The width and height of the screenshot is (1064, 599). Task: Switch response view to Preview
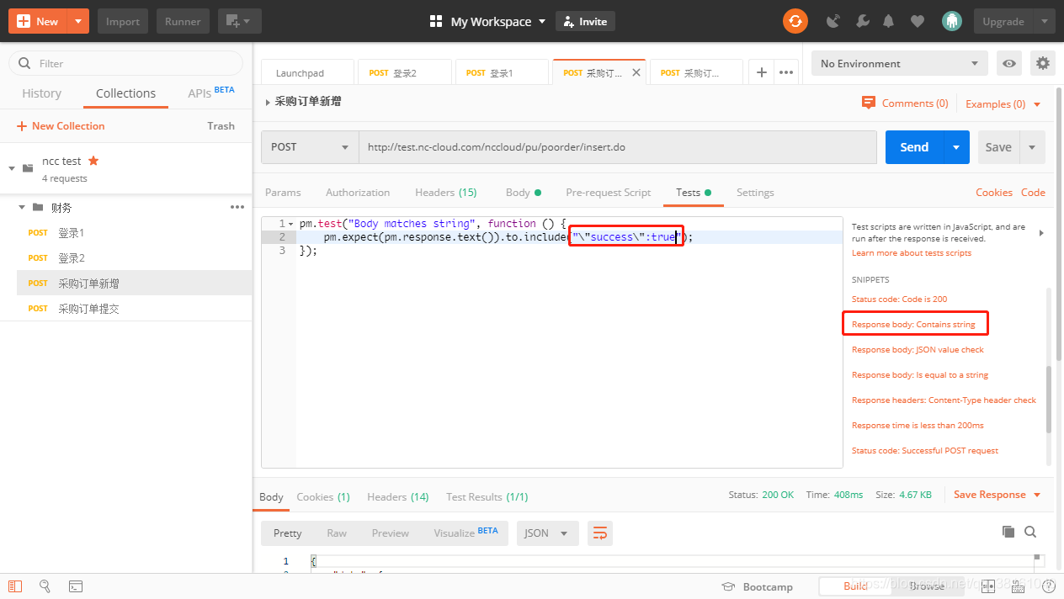[391, 533]
